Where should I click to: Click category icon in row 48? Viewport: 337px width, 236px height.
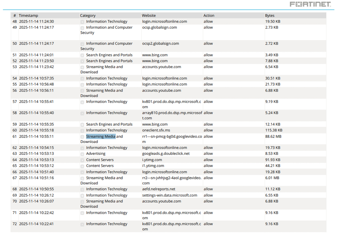[x=82, y=22]
